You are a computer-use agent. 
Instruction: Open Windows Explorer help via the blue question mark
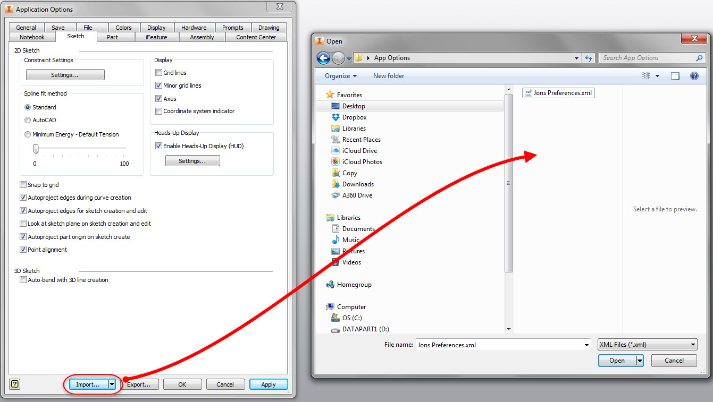[x=694, y=76]
